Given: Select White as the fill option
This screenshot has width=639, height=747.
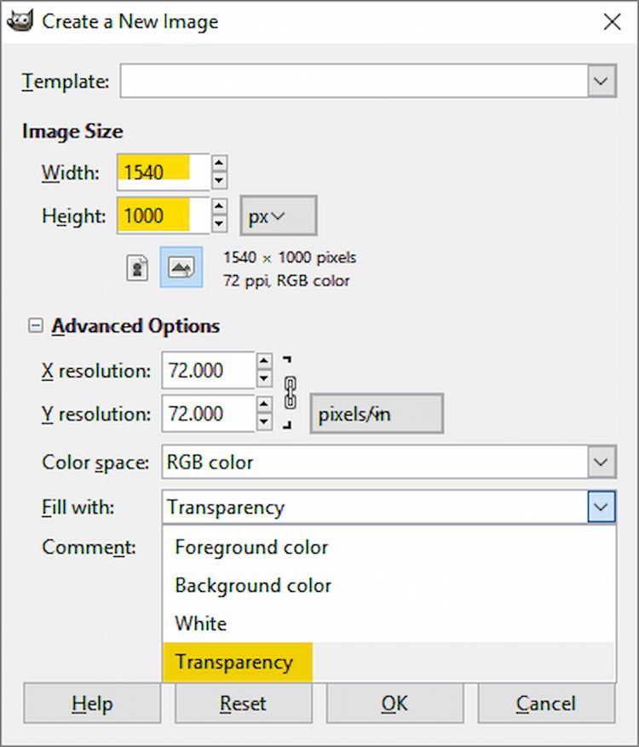Looking at the screenshot, I should point(201,623).
